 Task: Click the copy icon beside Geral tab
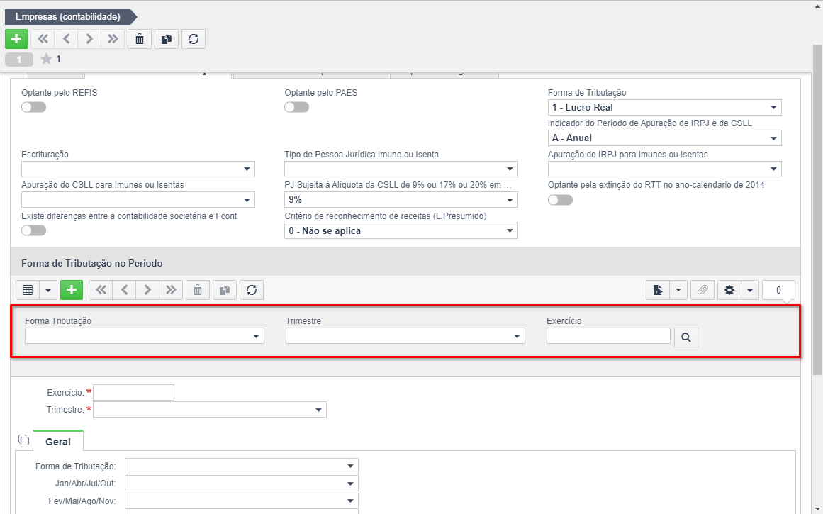click(x=23, y=440)
